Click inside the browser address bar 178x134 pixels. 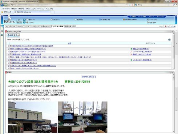68,5
